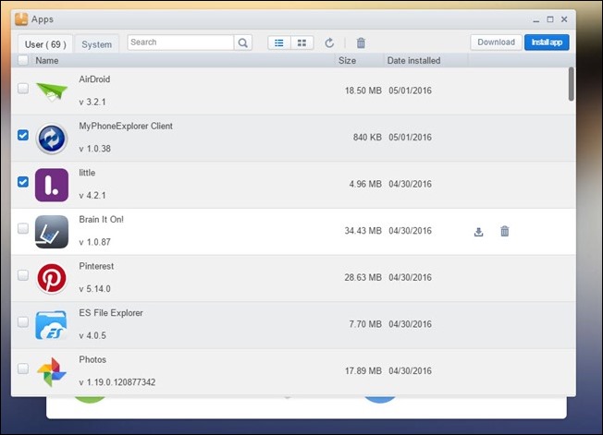Click Photos' 04/30/2016 install date
Viewport: 603px width, 435px height.
[x=410, y=371]
